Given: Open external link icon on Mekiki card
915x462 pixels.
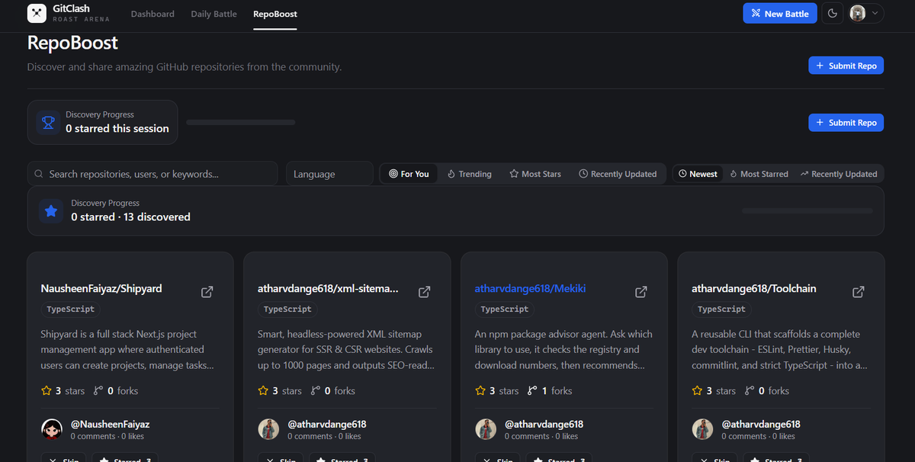Looking at the screenshot, I should [641, 292].
